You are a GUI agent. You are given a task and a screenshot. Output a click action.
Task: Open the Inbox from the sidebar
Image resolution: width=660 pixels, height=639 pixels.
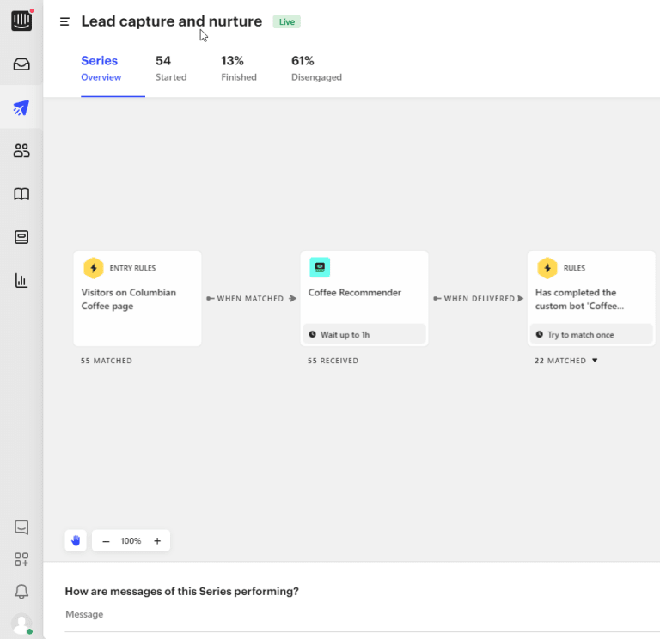(21, 64)
